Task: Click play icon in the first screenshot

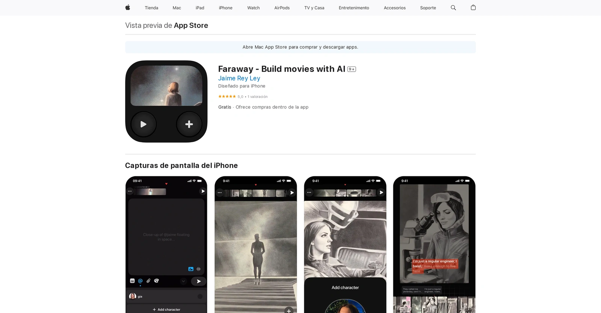Action: [x=203, y=191]
